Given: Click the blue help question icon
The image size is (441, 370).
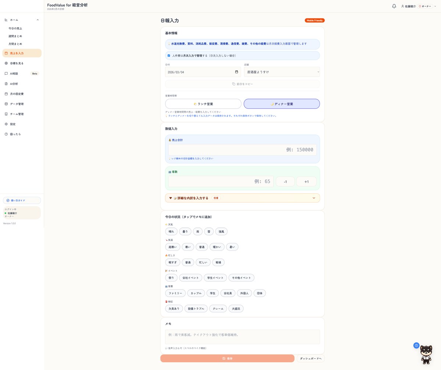Looking at the screenshot, I should coord(416,345).
